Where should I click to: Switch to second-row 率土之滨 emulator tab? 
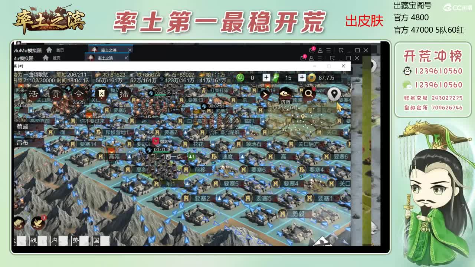107,58
